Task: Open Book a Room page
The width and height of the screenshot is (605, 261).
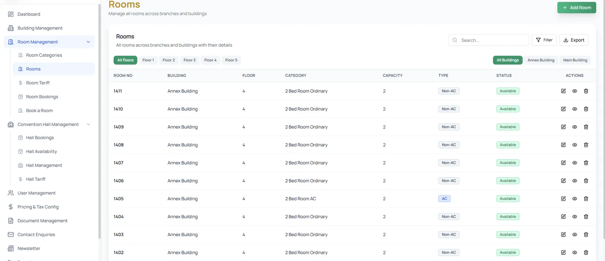Action: point(54,111)
